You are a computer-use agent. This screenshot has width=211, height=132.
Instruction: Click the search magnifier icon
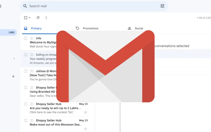(x=25, y=6)
